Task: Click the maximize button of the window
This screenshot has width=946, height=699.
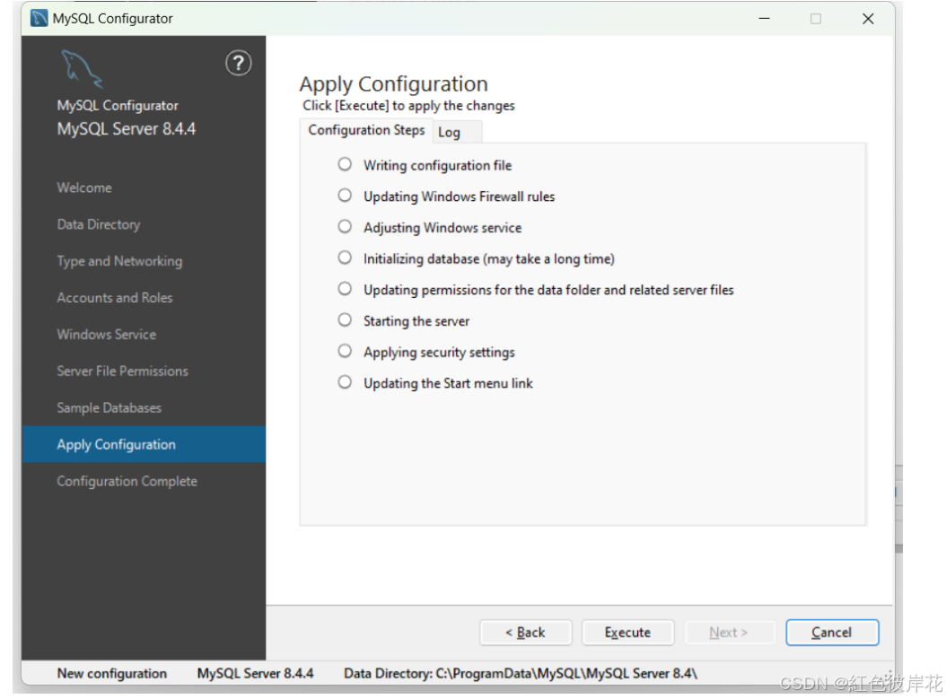Action: point(816,19)
